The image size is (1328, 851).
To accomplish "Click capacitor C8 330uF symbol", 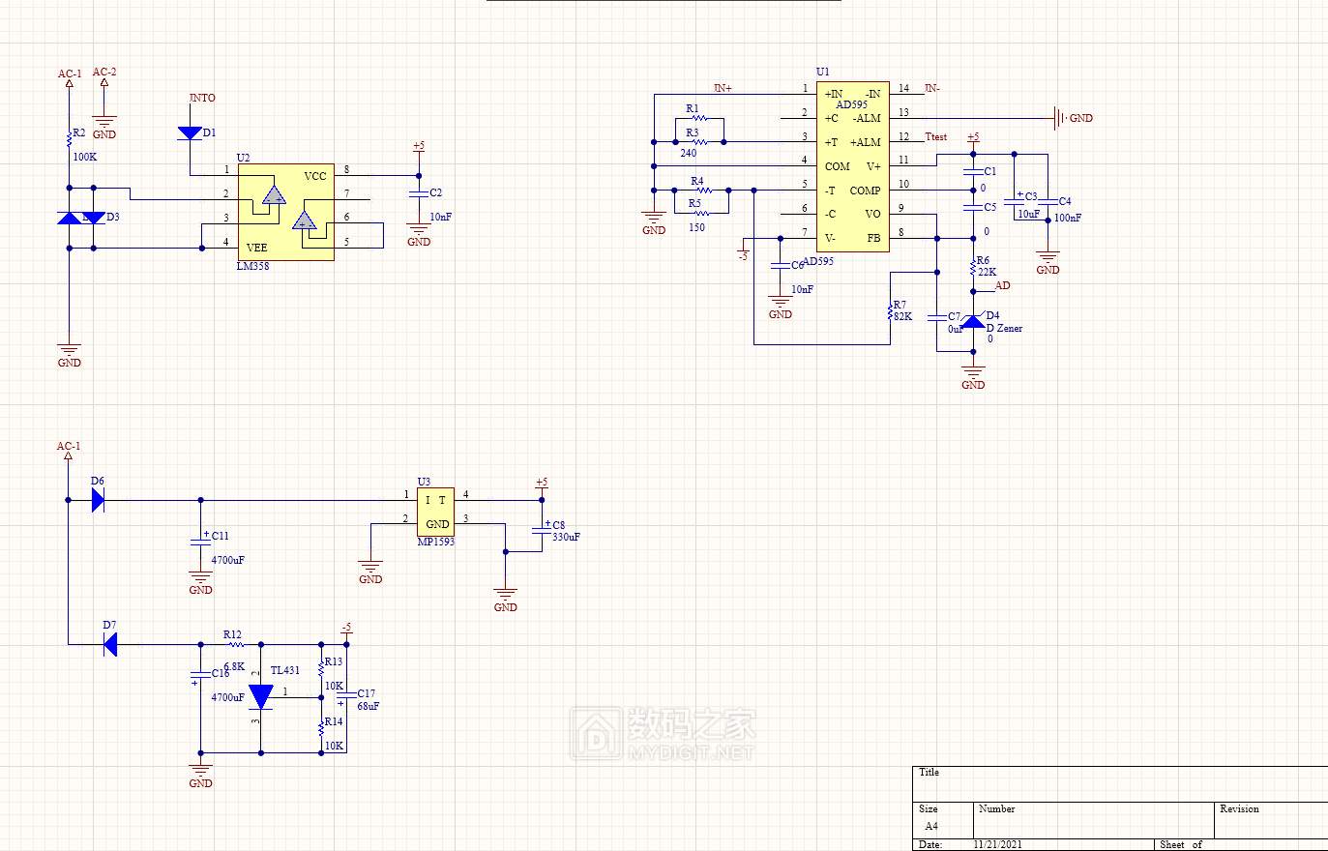I will coord(542,528).
